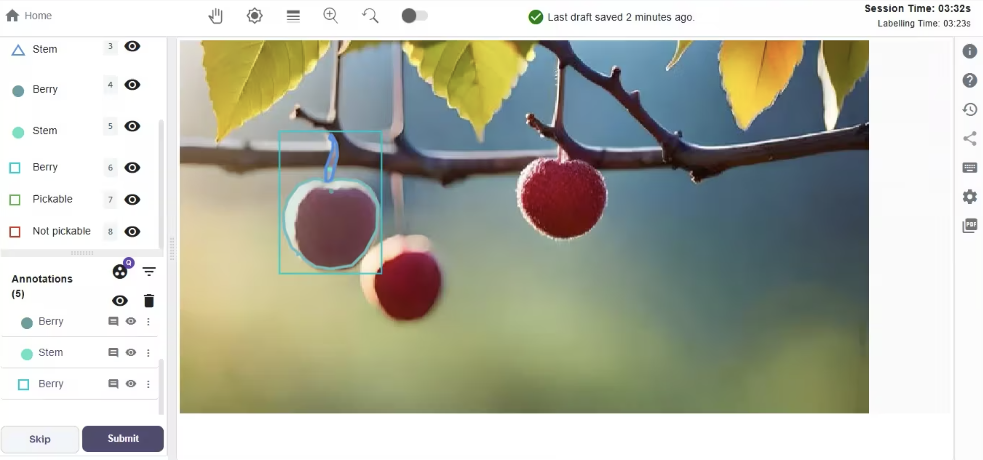Open the brightness adjustment tool
The height and width of the screenshot is (460, 983).
[254, 16]
